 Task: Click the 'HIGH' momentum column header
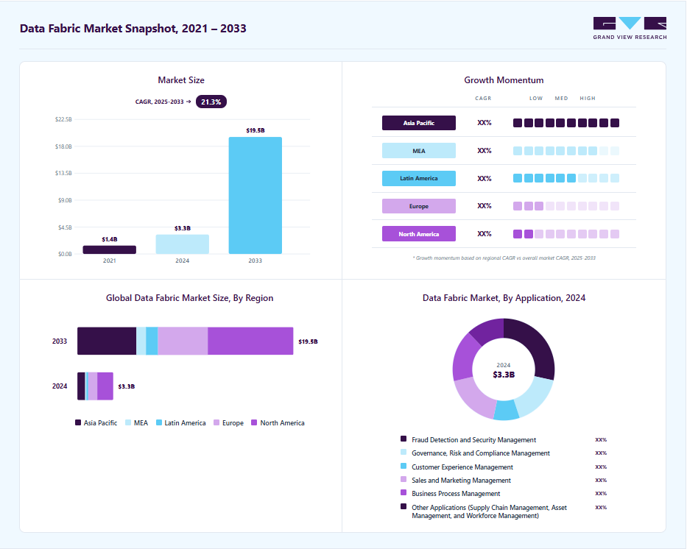588,98
